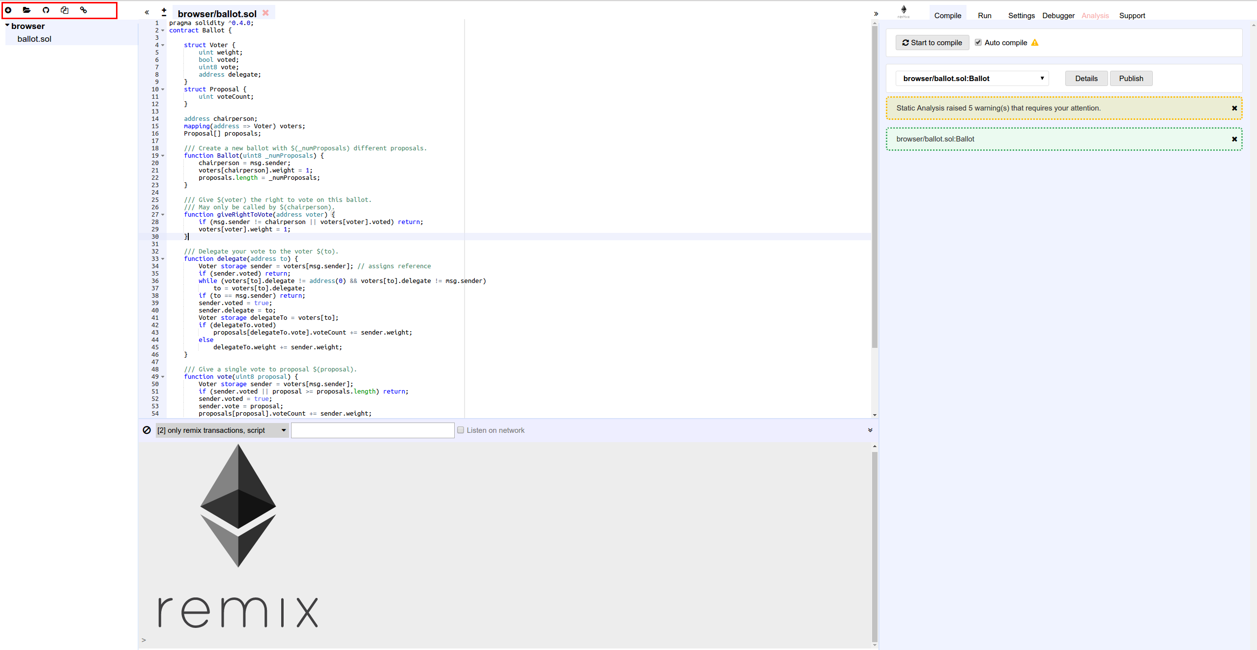This screenshot has width=1257, height=650.
Task: Fold the Ballot constructor on line 19
Action: [163, 156]
